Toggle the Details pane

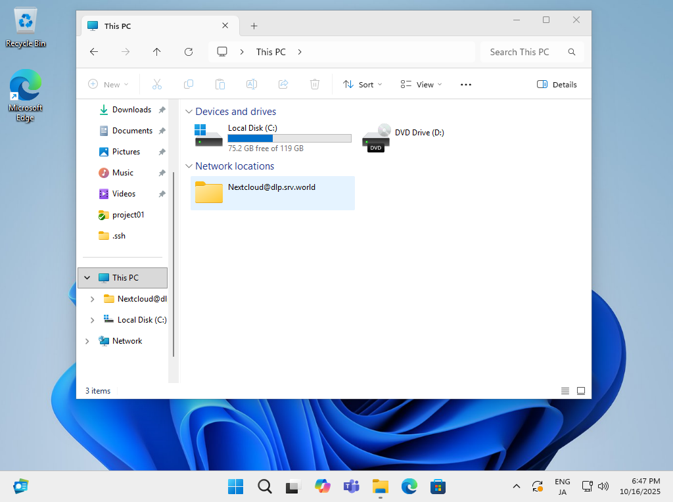[x=557, y=84]
